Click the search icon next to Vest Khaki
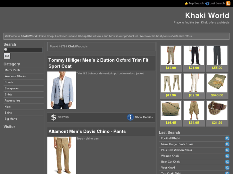 (227, 168)
